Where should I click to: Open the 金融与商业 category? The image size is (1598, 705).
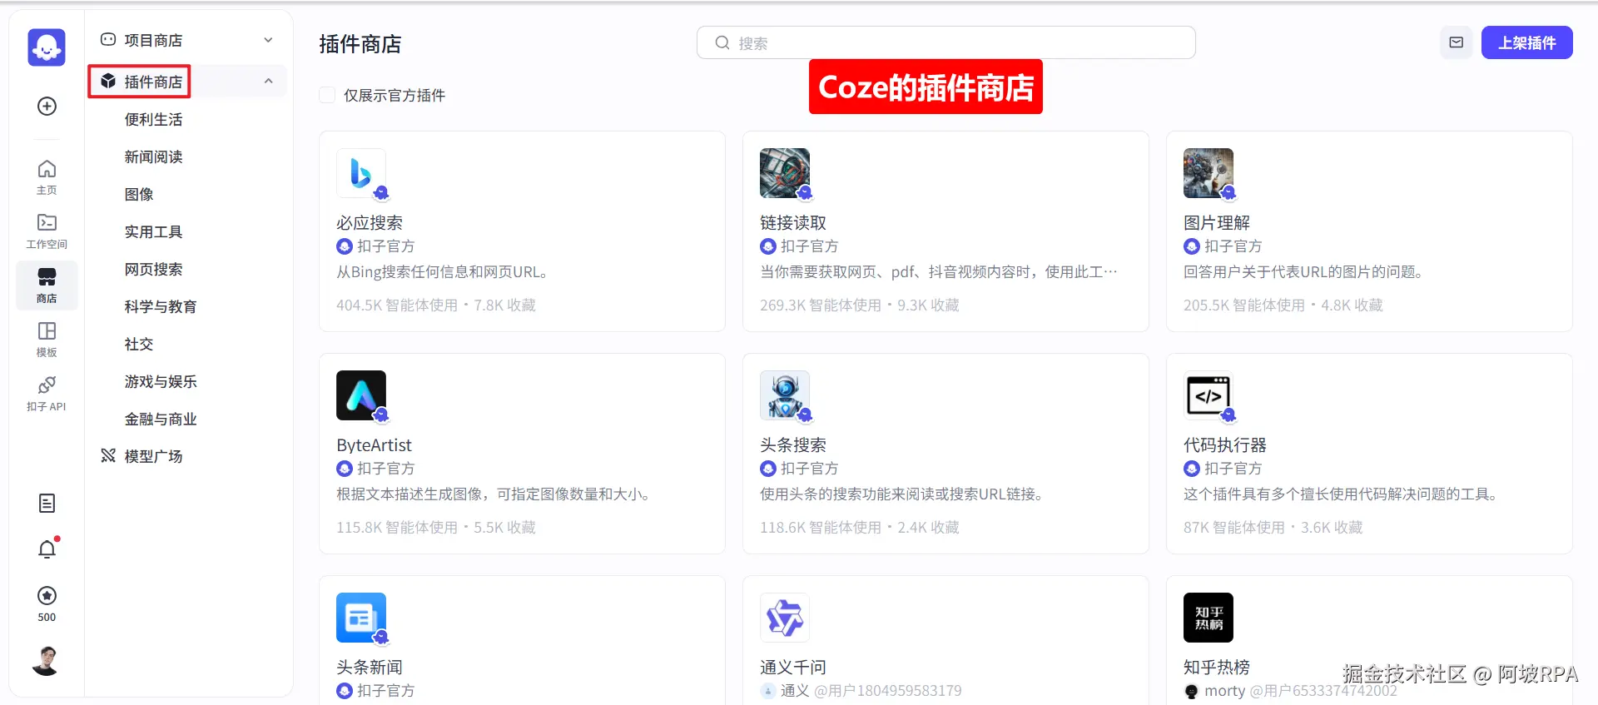pos(161,419)
